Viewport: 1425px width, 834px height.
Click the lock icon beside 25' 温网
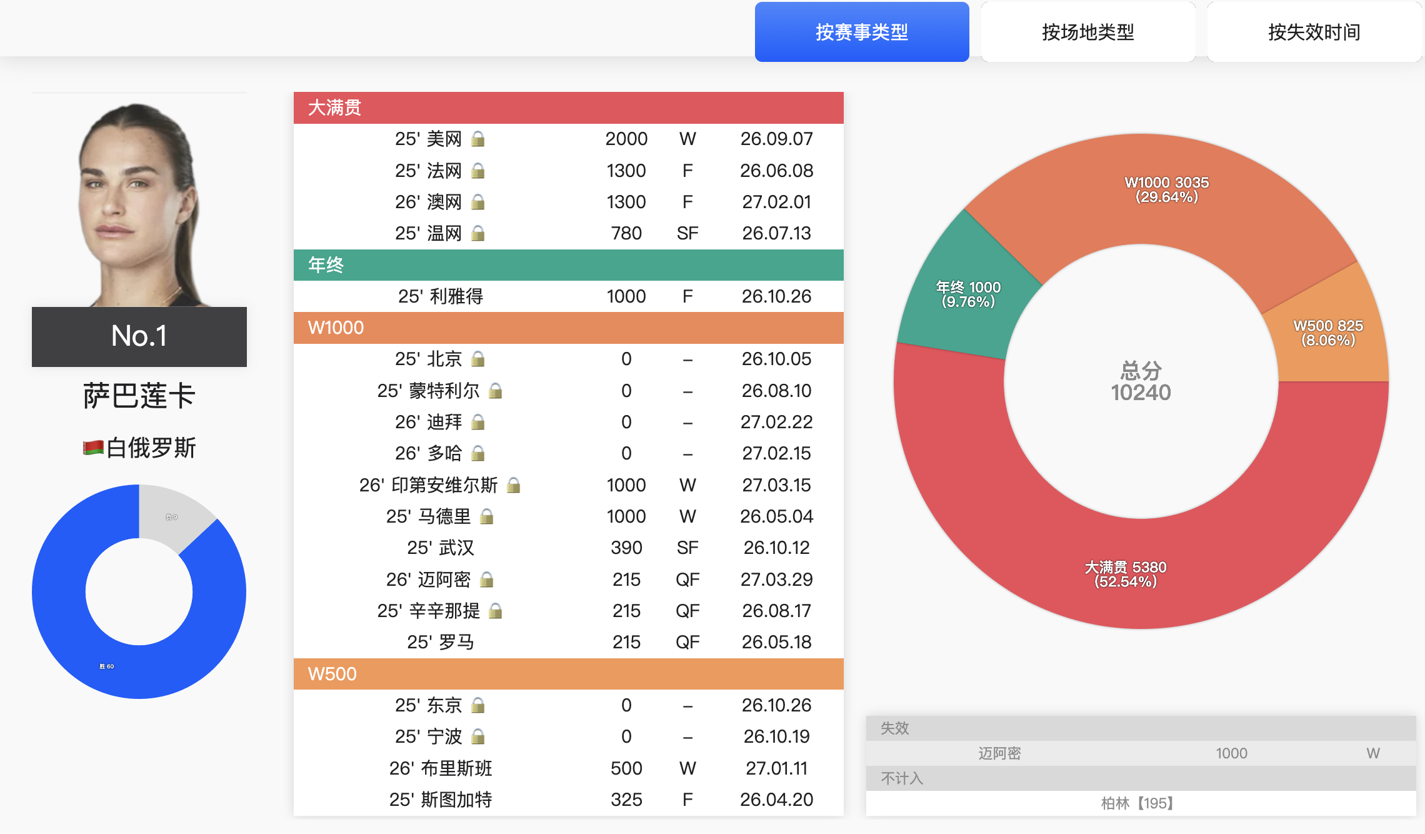(x=479, y=233)
